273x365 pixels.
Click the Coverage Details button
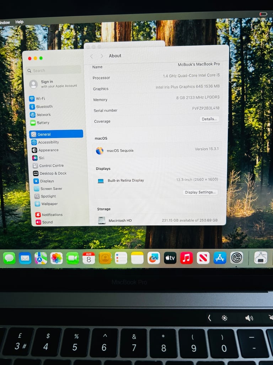tap(209, 119)
